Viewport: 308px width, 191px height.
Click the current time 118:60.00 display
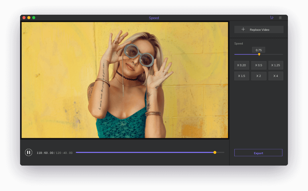(45, 153)
